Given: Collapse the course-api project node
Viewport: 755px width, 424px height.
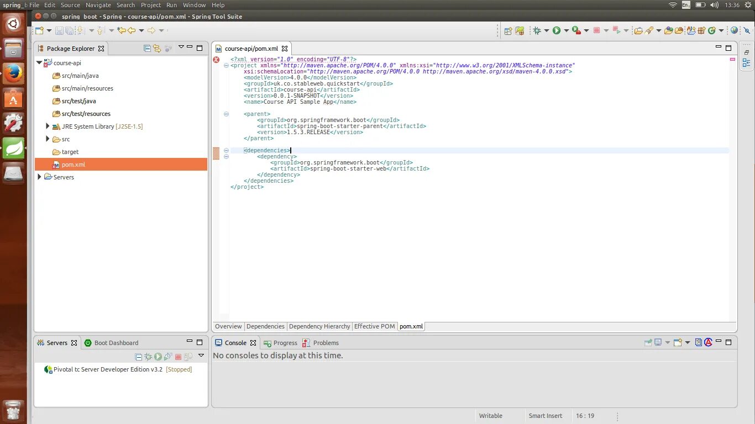Looking at the screenshot, I should 39,63.
